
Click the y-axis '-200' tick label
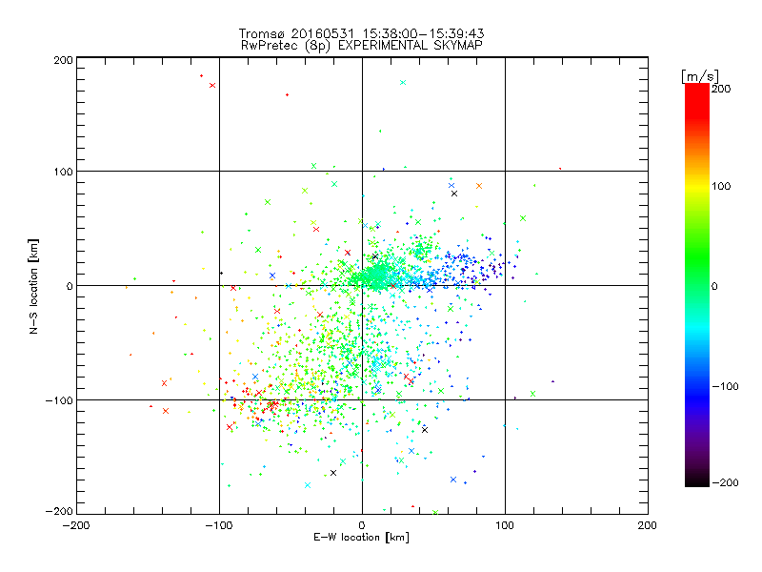point(59,511)
